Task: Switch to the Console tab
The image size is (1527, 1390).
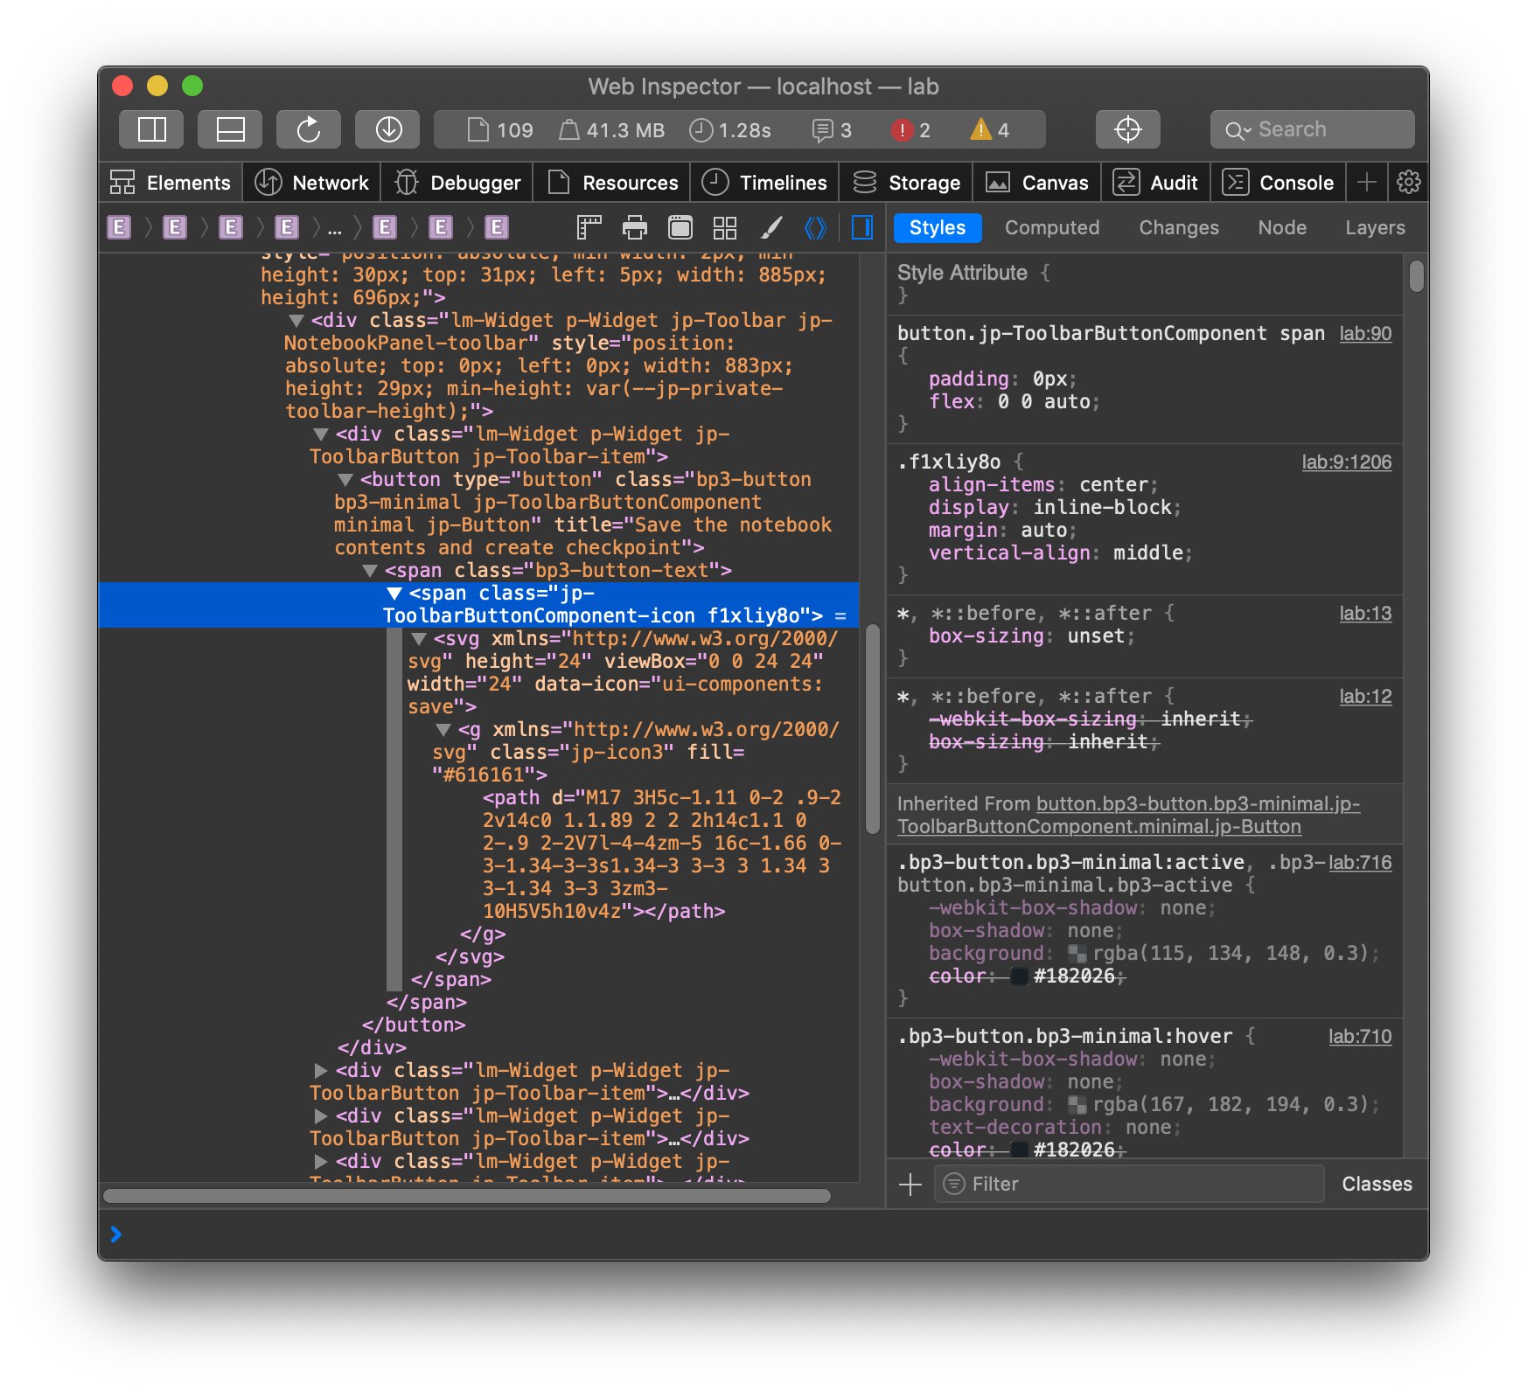Action: [x=1278, y=183]
